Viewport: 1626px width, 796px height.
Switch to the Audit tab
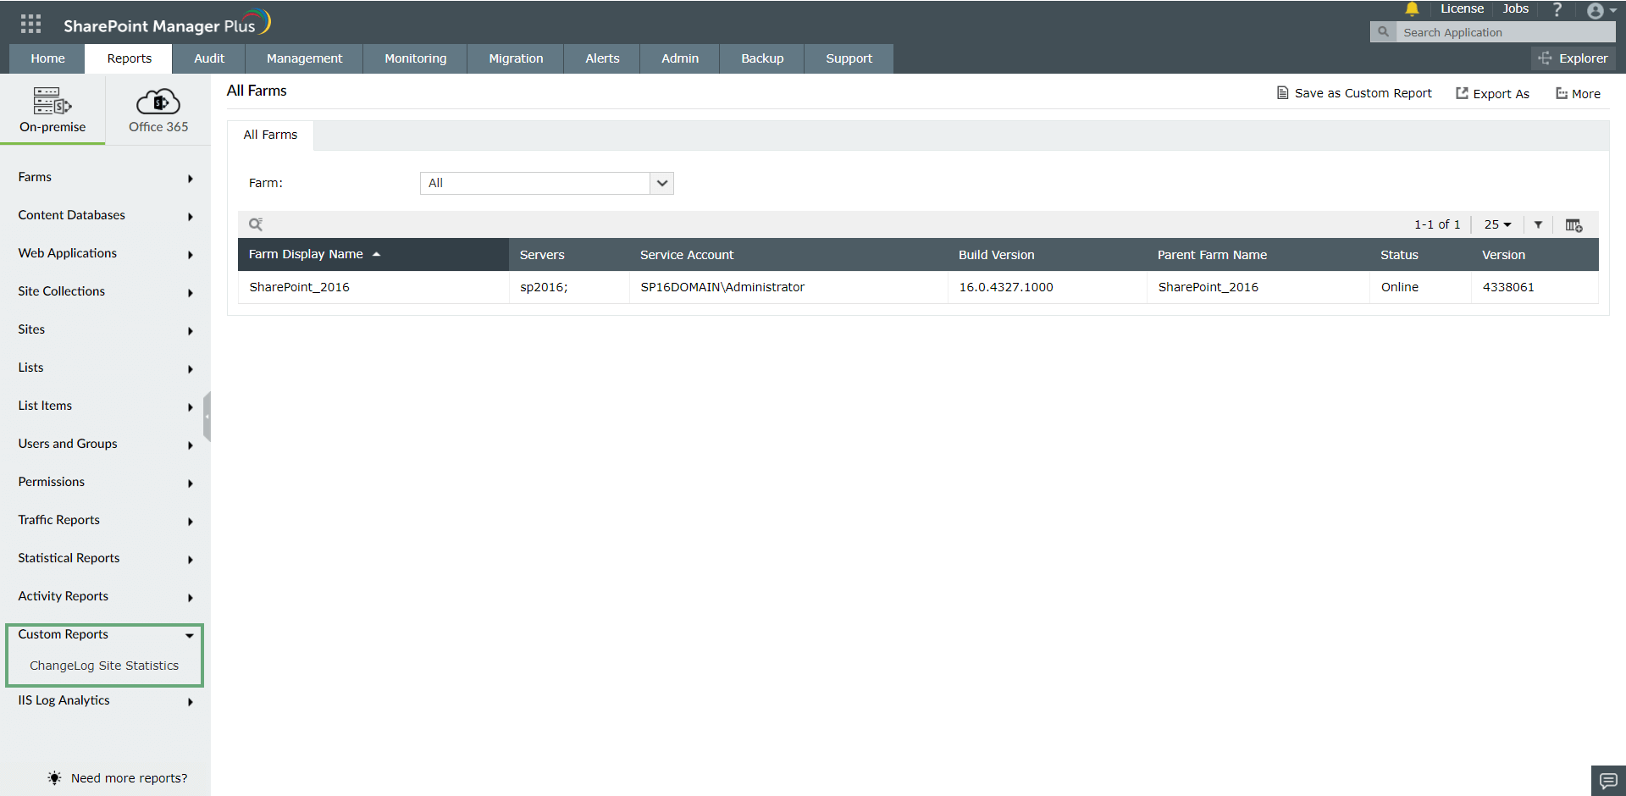pyautogui.click(x=209, y=58)
